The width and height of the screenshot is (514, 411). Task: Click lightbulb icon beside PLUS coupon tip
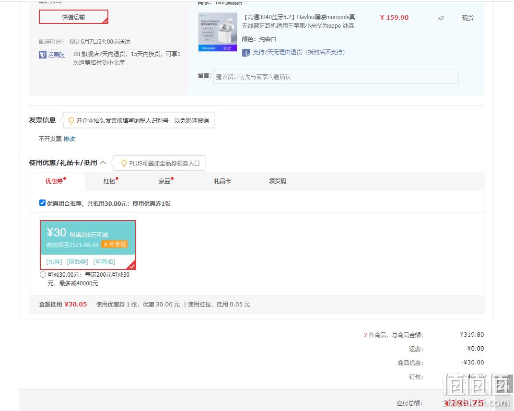coord(124,163)
